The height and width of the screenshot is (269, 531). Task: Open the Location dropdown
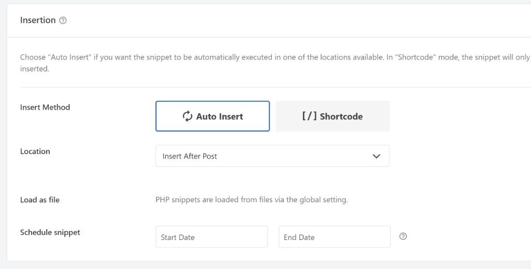pos(272,156)
